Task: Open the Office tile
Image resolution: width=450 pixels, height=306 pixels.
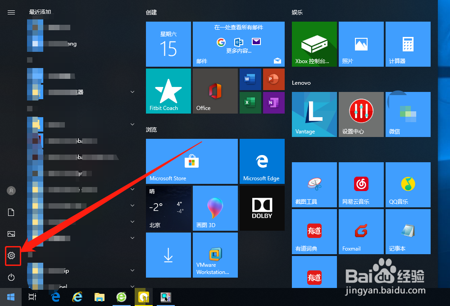Action: point(215,91)
